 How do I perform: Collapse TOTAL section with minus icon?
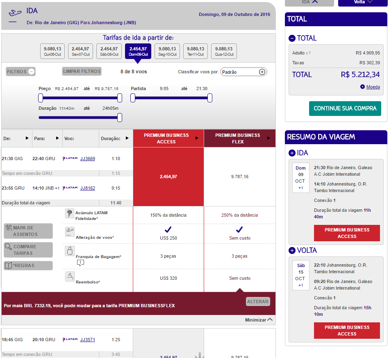click(x=292, y=38)
